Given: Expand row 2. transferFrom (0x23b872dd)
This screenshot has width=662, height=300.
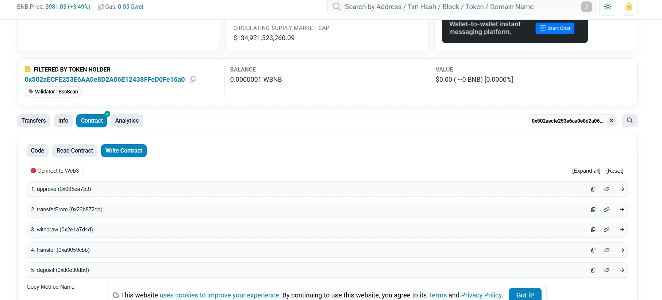Looking at the screenshot, I should coord(327,209).
